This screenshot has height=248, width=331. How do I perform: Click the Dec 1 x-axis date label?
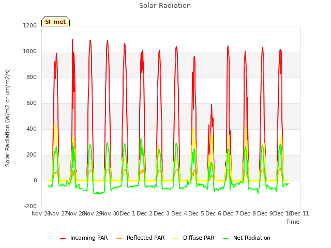coord(128,213)
